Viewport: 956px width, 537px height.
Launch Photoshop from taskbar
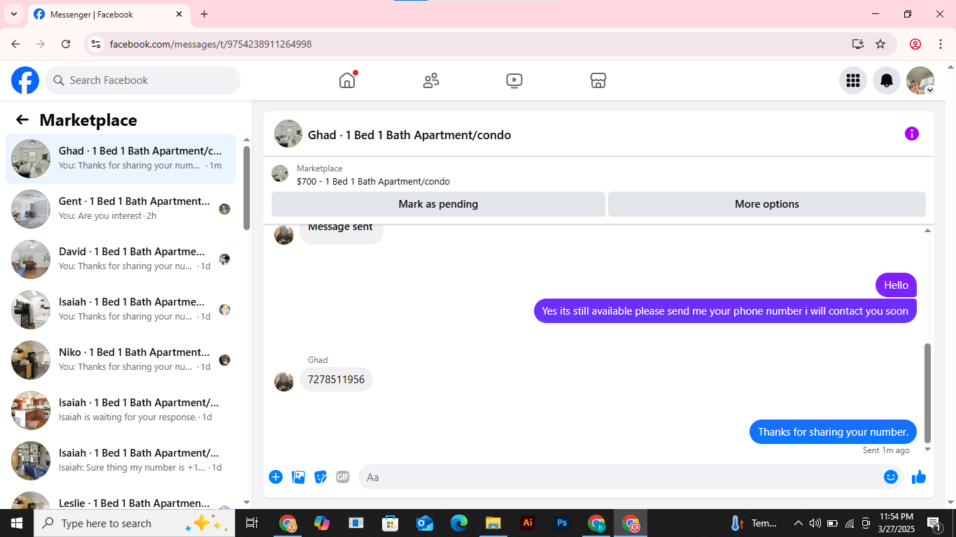[x=561, y=523]
